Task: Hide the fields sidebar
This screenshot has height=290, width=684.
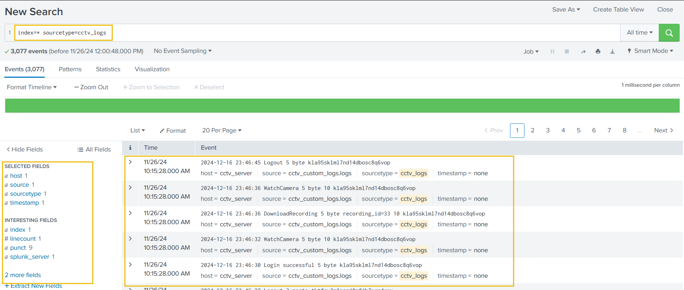Action: click(x=25, y=149)
